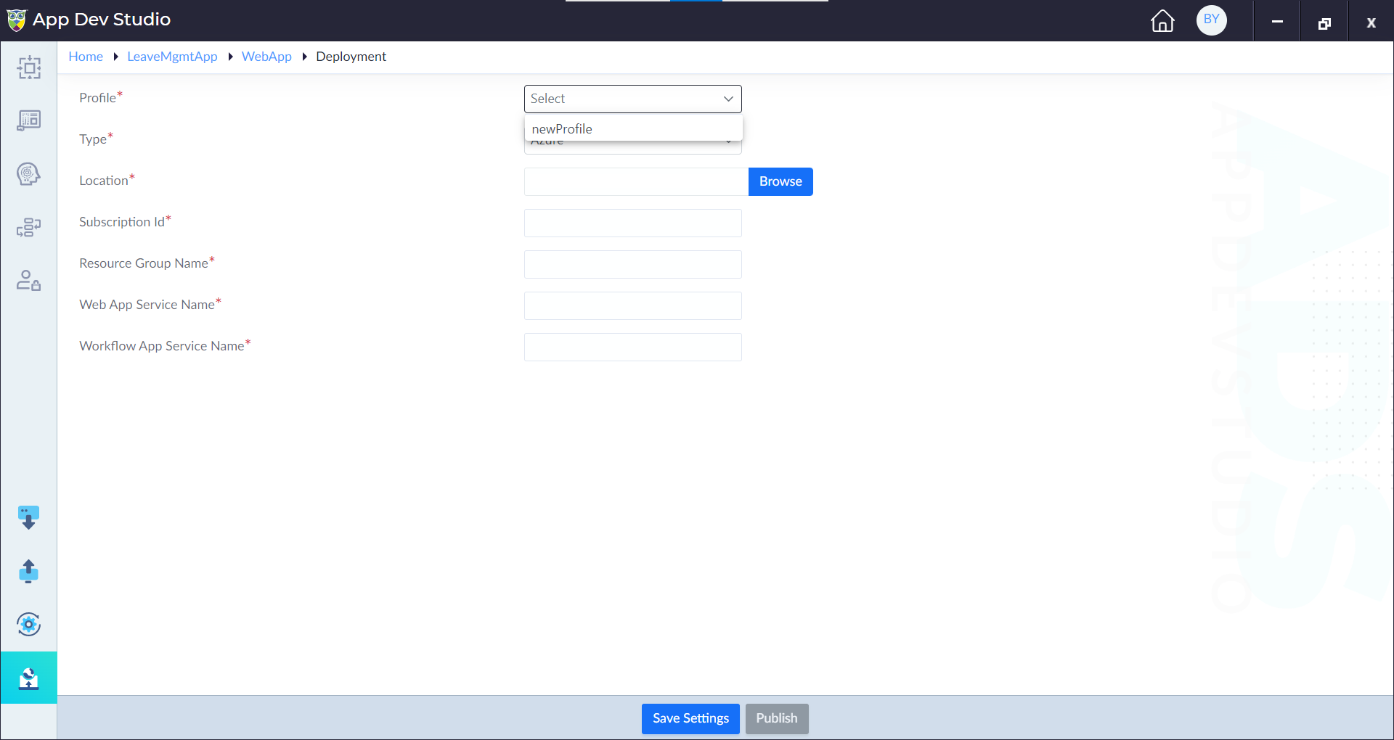Viewport: 1394px width, 740px height.
Task: Click the Publish button
Action: pyautogui.click(x=777, y=718)
